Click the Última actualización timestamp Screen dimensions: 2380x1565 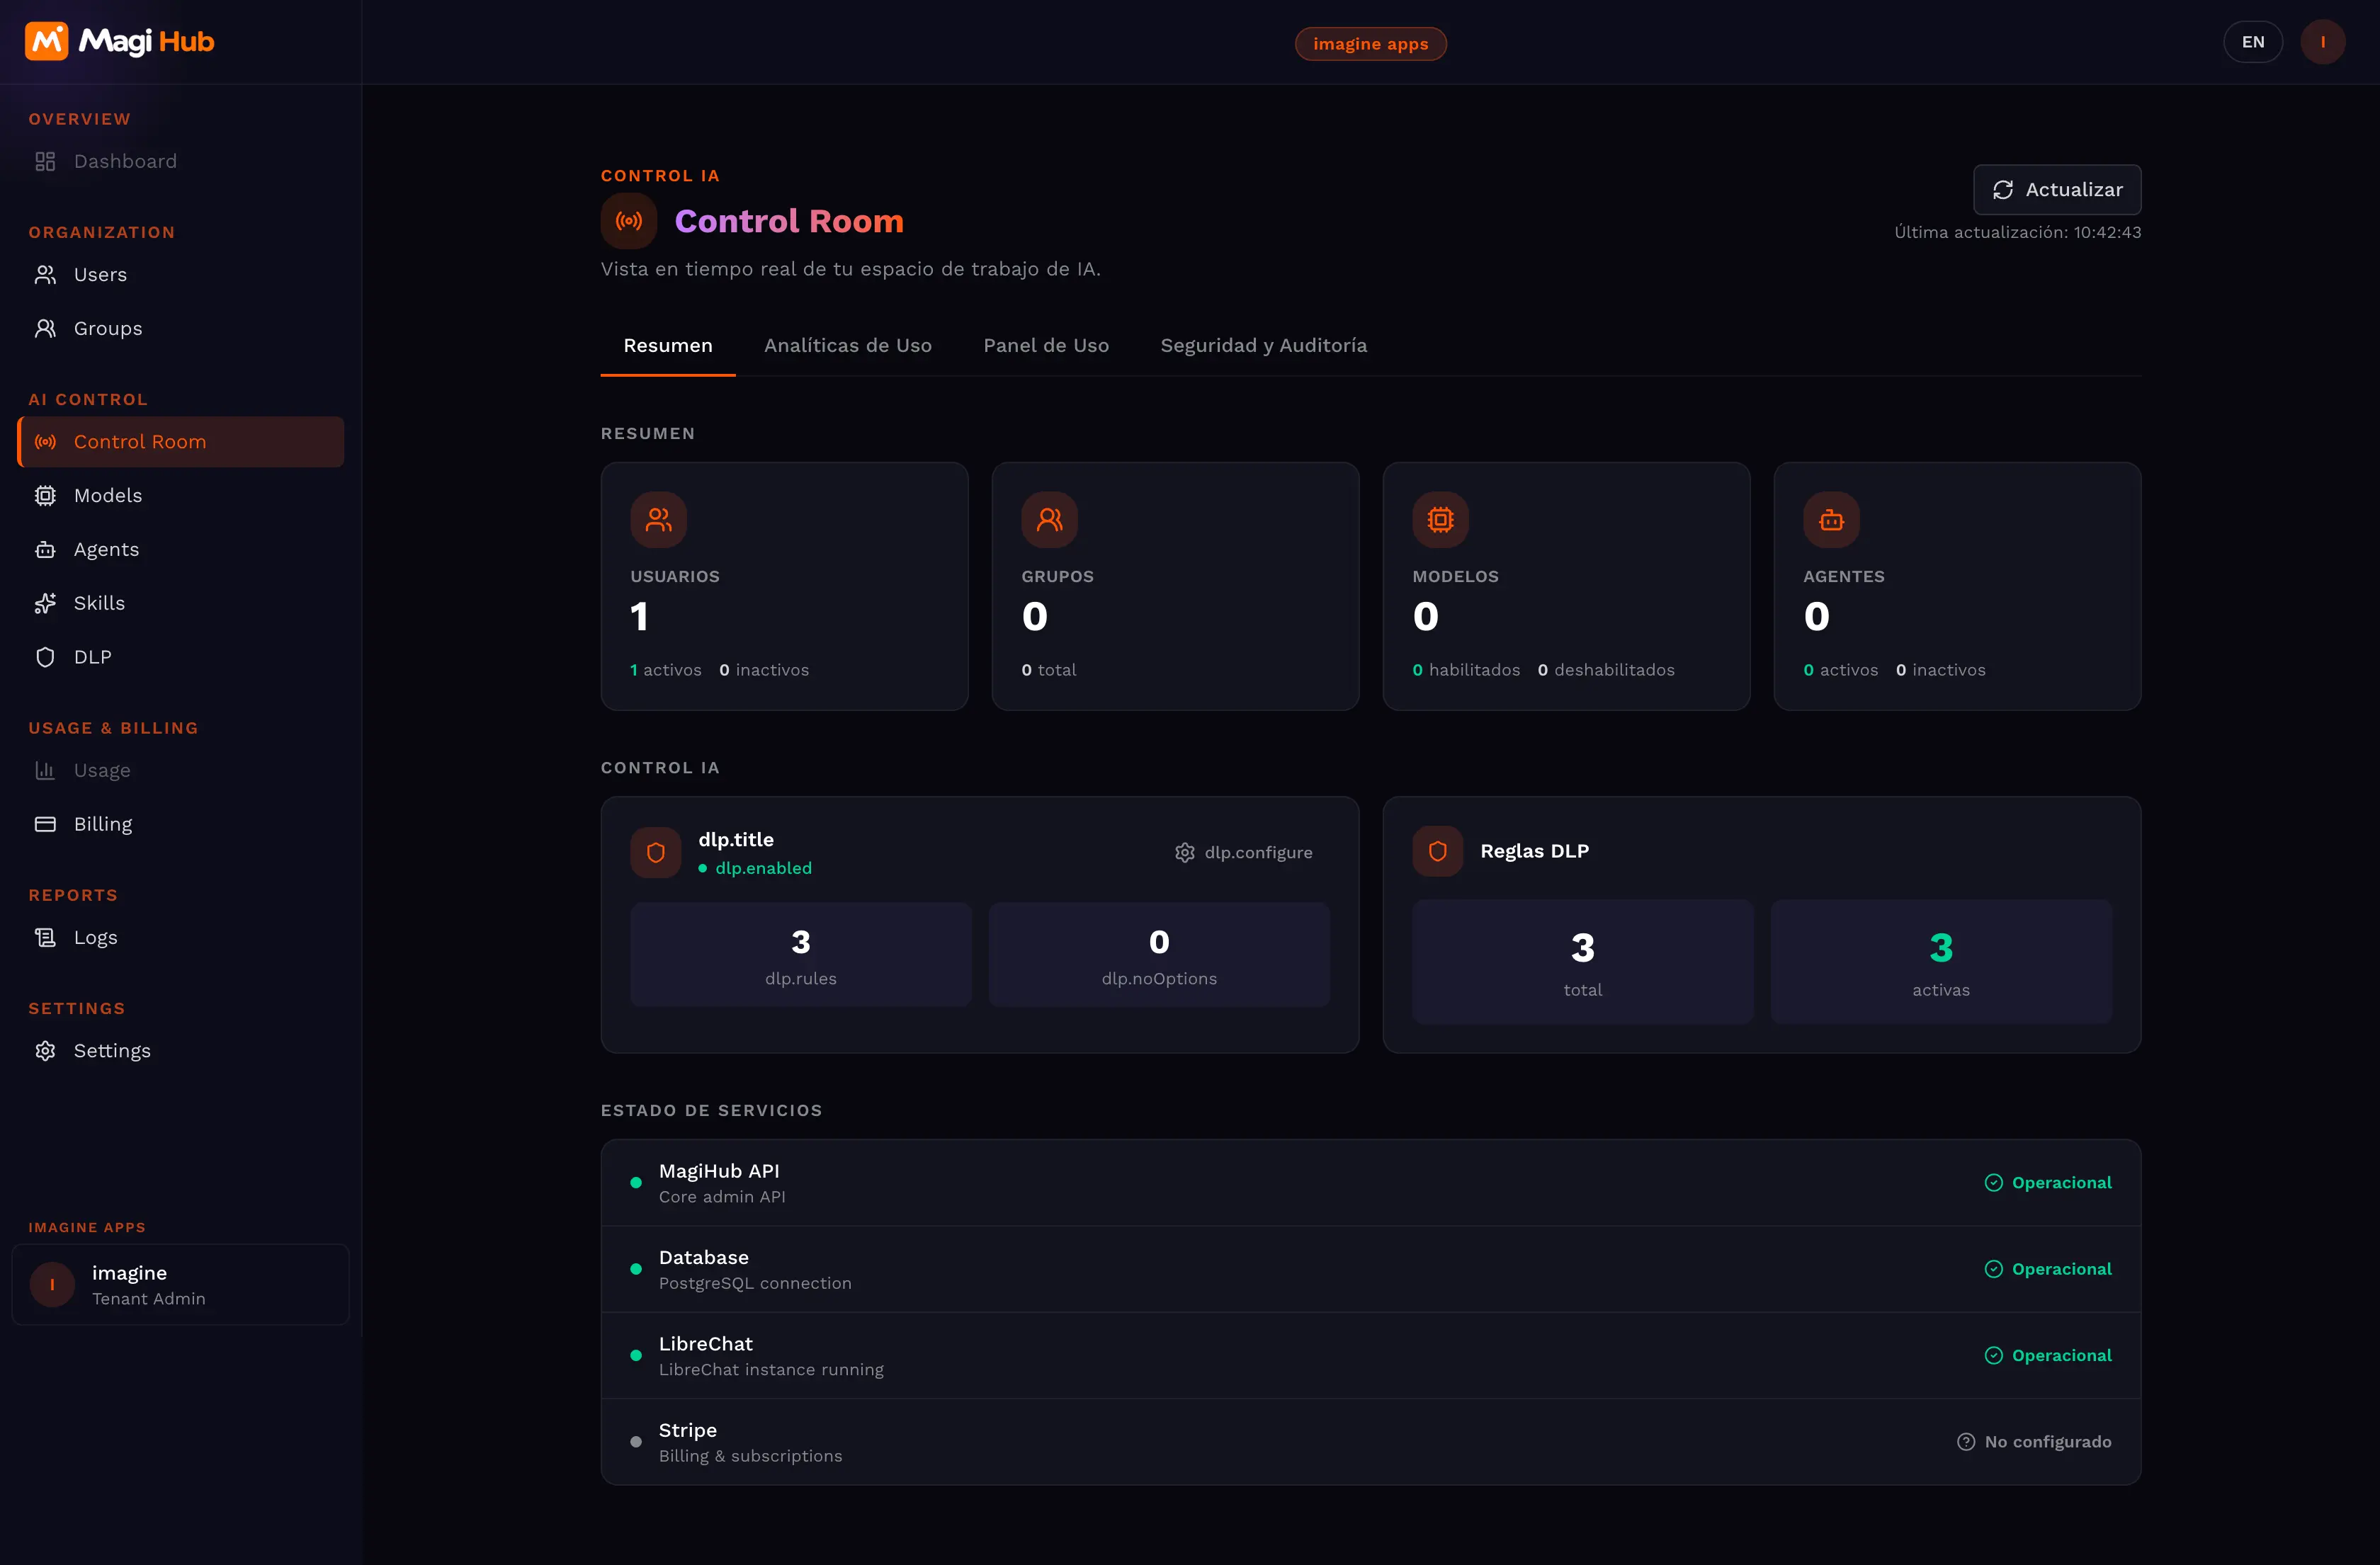(x=2017, y=232)
